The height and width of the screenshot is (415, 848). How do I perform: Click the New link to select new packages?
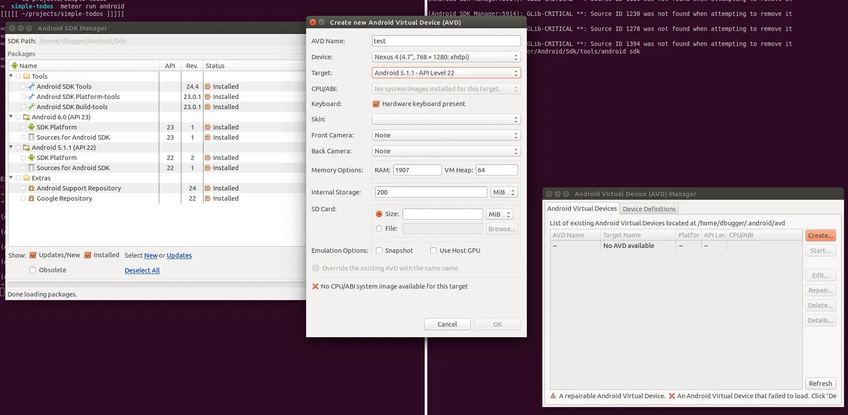coord(151,255)
